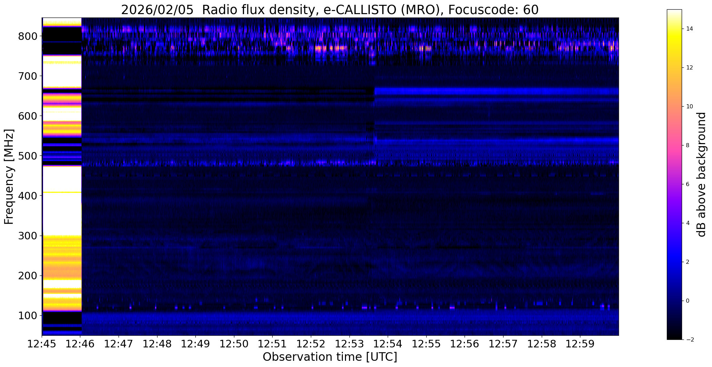
Task: Click the 400 frequency tick label
Action: 28,196
